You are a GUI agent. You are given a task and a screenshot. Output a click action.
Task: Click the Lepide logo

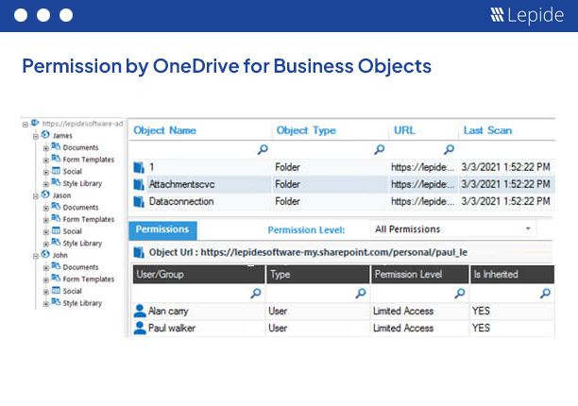pos(527,15)
